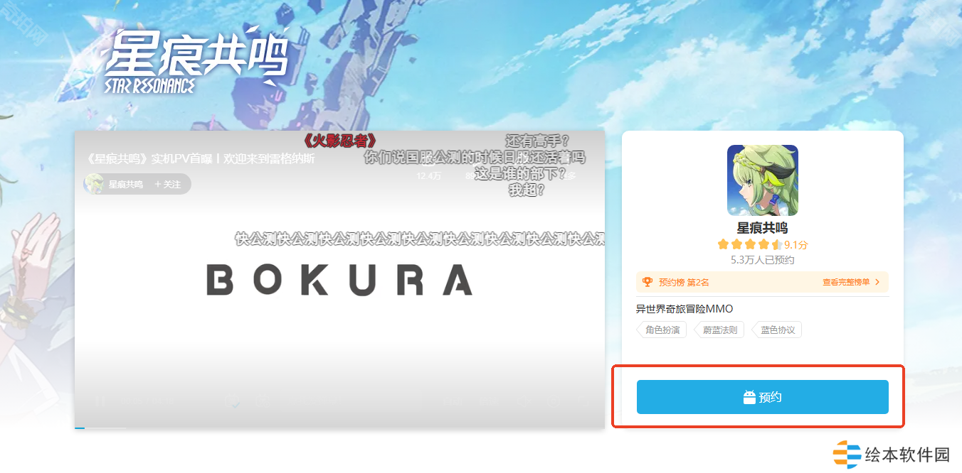Click the uploader avatar in the video header
Image resolution: width=962 pixels, height=473 pixels.
pyautogui.click(x=94, y=184)
